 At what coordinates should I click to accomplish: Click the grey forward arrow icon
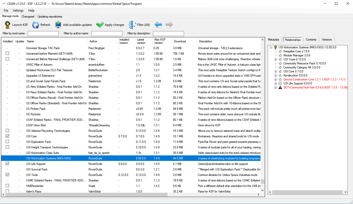(x=169, y=25)
